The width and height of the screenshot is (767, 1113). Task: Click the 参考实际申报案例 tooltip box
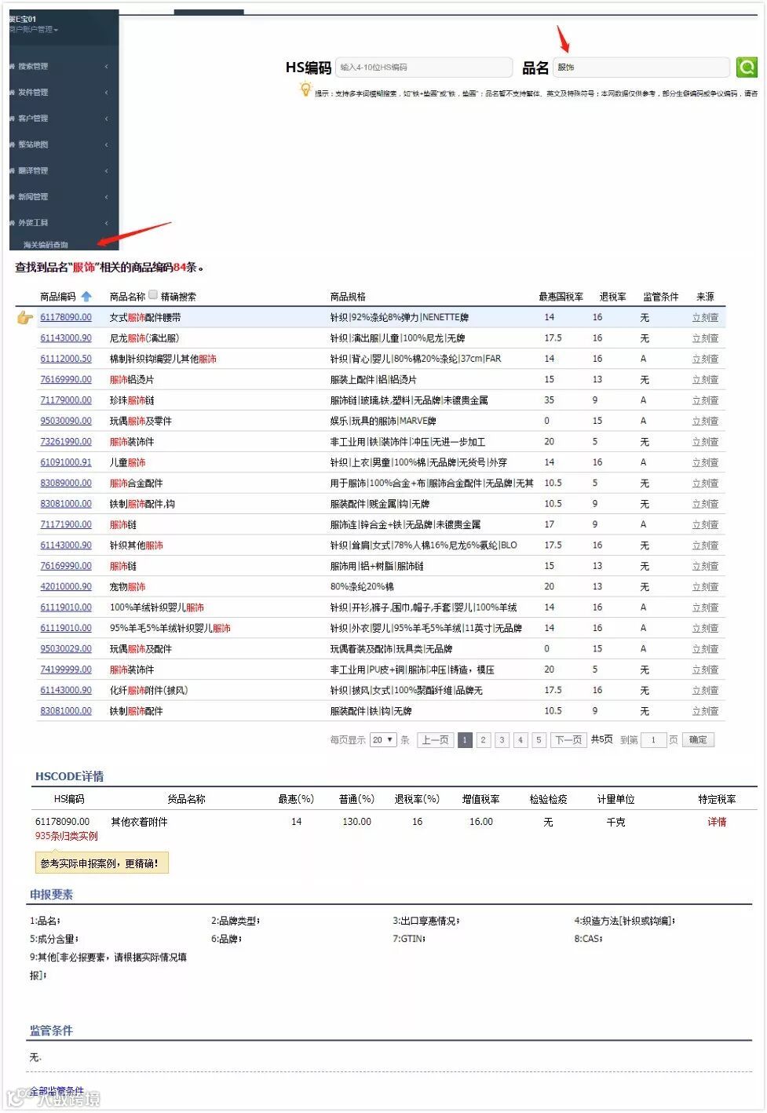pos(101,863)
